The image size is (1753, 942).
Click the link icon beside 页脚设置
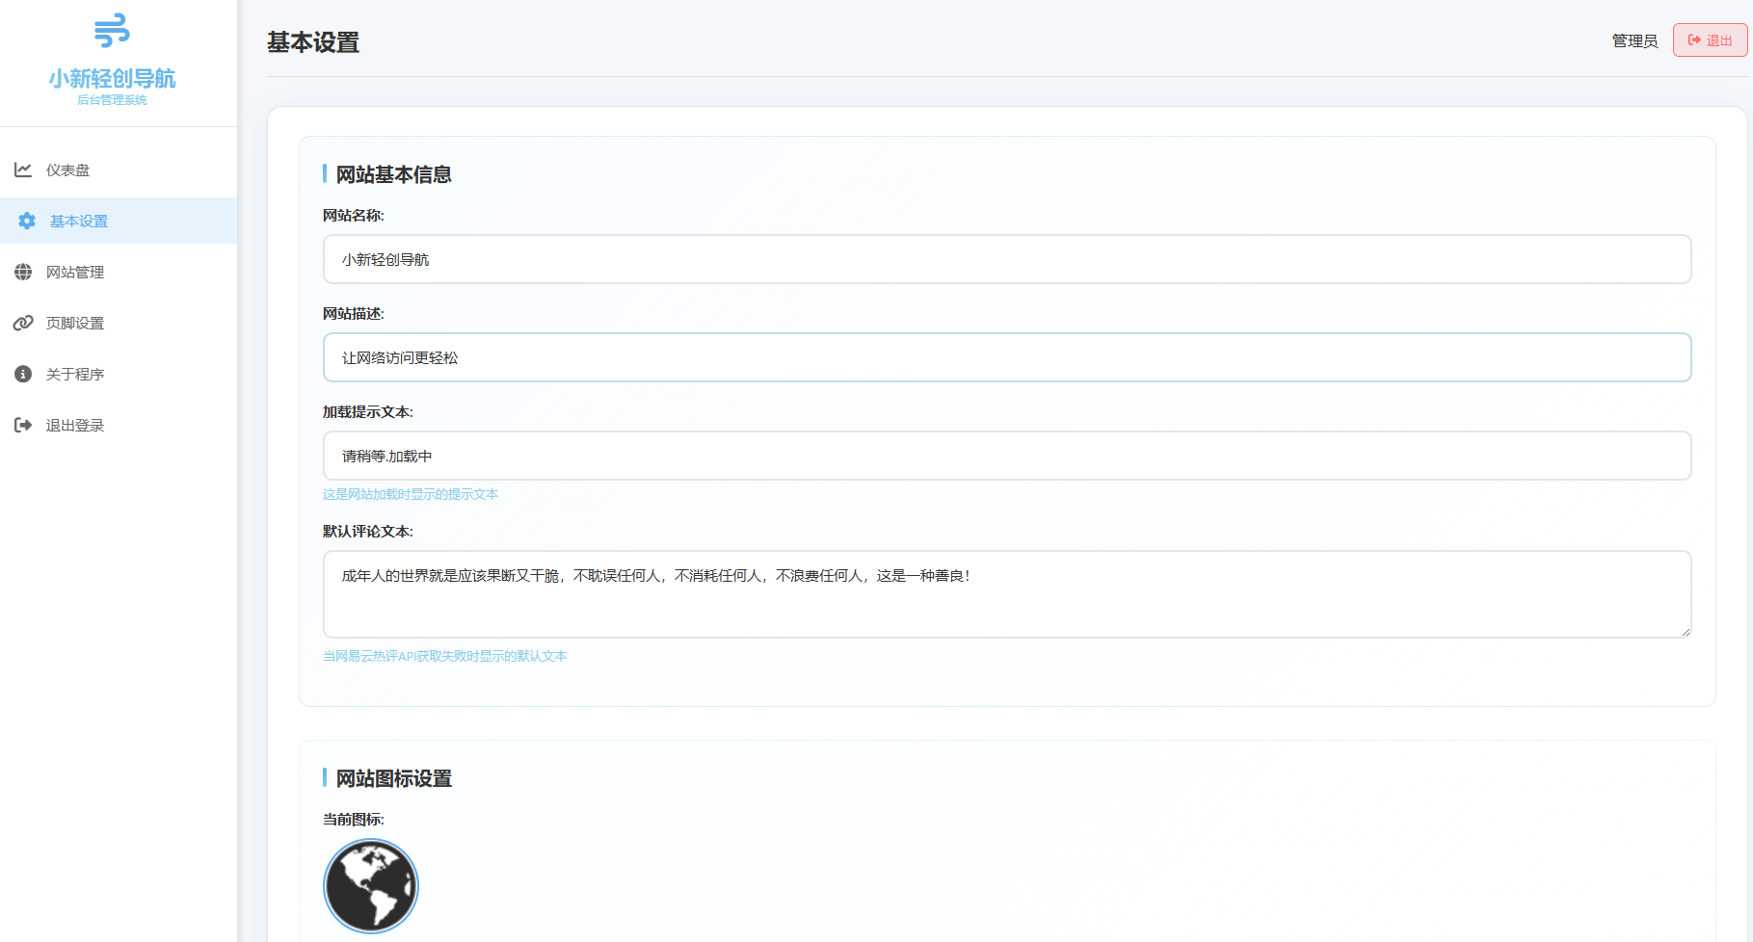click(x=23, y=323)
